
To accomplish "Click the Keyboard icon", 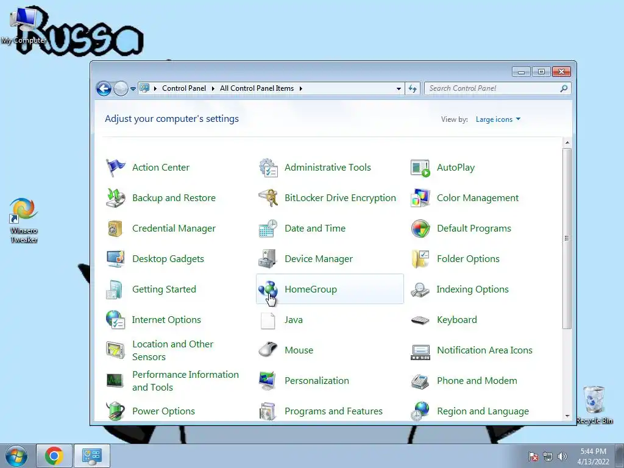I will [x=420, y=320].
